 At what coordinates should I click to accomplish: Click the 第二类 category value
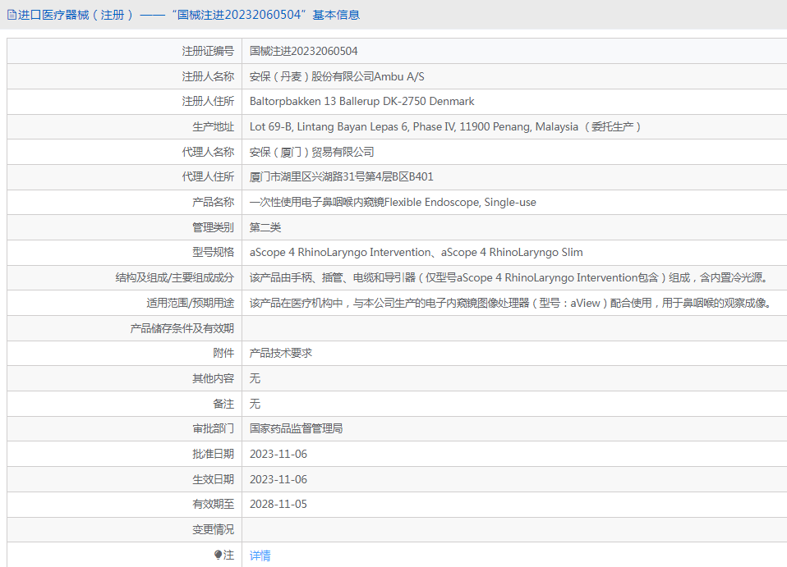point(265,227)
